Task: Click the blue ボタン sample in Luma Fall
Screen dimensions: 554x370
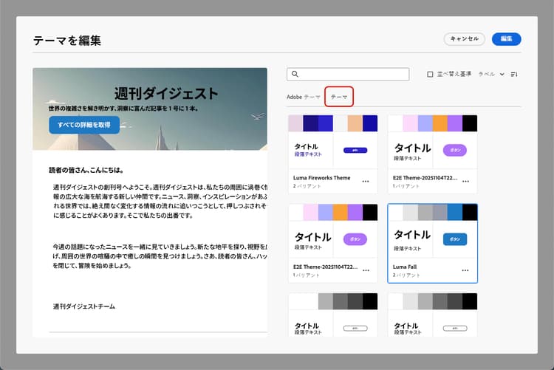Action: pos(455,239)
